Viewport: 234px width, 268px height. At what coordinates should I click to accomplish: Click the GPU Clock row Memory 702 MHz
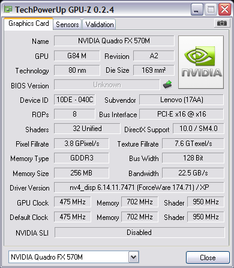coord(140,202)
